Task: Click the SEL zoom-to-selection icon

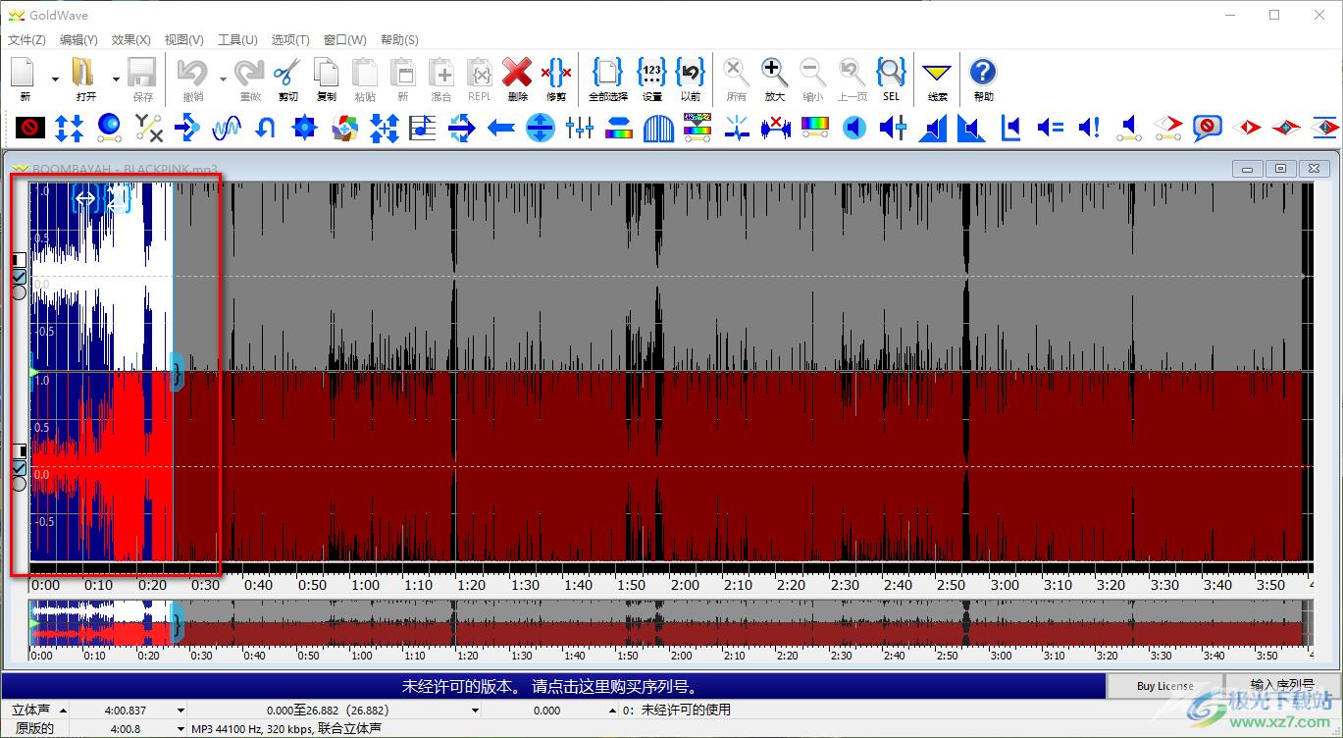Action: 891,79
